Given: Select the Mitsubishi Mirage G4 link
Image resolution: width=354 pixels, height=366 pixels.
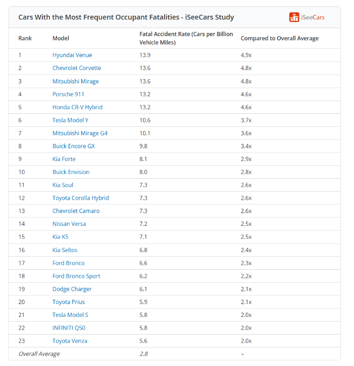Looking at the screenshot, I should (x=80, y=133).
